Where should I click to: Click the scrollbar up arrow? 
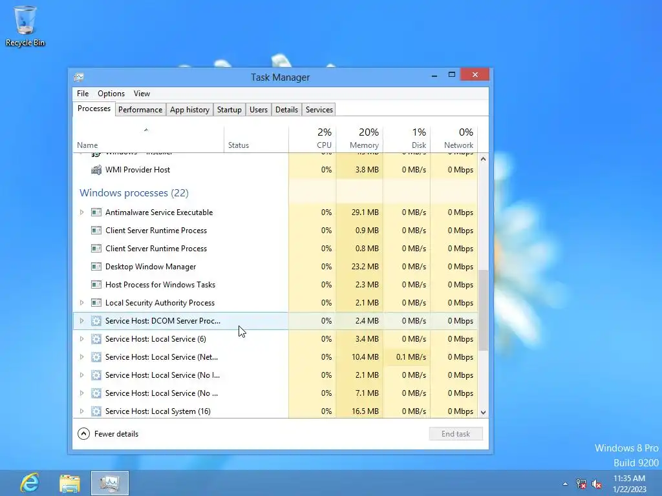pos(484,159)
